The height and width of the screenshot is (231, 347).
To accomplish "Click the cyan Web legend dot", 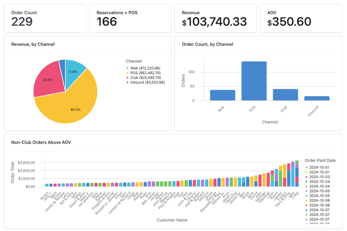I will pos(127,68).
